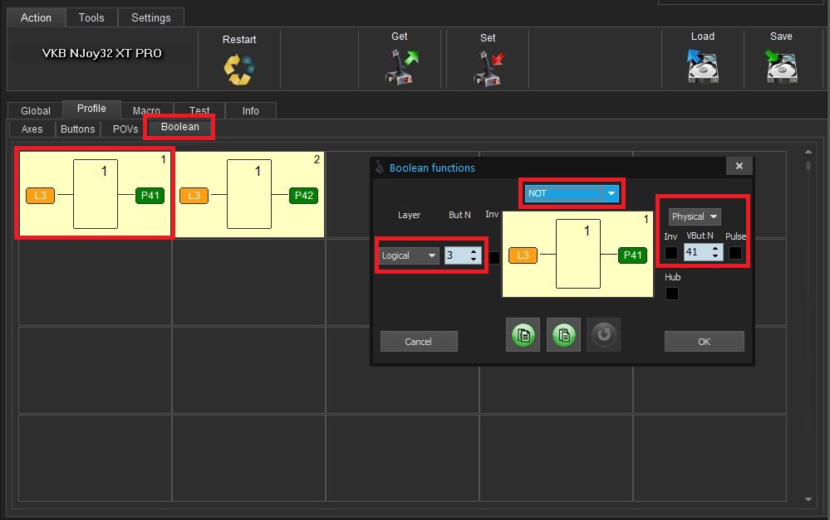Image resolution: width=830 pixels, height=520 pixels.
Task: Click the Load profile disk icon
Action: (702, 66)
